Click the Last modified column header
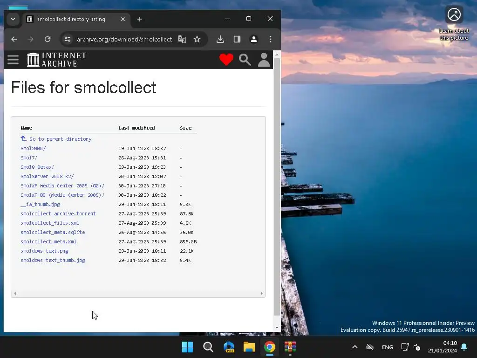The height and width of the screenshot is (358, 477). [x=136, y=128]
